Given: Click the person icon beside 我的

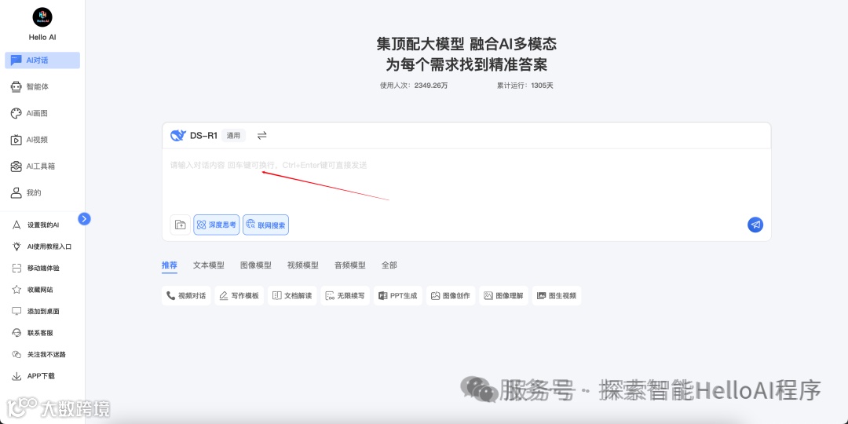Looking at the screenshot, I should tap(16, 192).
